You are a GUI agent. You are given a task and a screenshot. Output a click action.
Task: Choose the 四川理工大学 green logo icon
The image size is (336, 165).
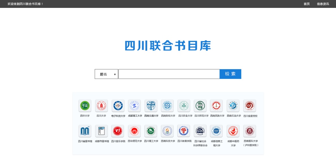[151, 131]
